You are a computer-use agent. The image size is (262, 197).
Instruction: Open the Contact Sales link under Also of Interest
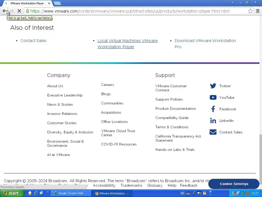click(x=34, y=41)
